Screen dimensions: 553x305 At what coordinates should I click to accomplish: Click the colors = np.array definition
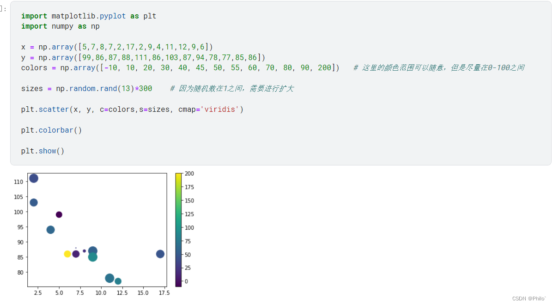[x=180, y=67]
